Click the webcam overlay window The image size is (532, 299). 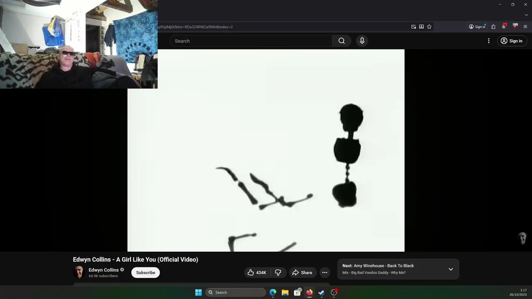click(79, 44)
